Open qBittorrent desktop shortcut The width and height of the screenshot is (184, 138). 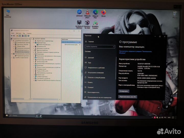[x=79, y=12]
